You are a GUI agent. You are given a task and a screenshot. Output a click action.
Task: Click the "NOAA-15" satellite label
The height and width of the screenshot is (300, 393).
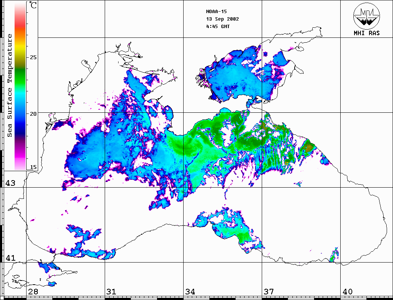click(x=216, y=12)
